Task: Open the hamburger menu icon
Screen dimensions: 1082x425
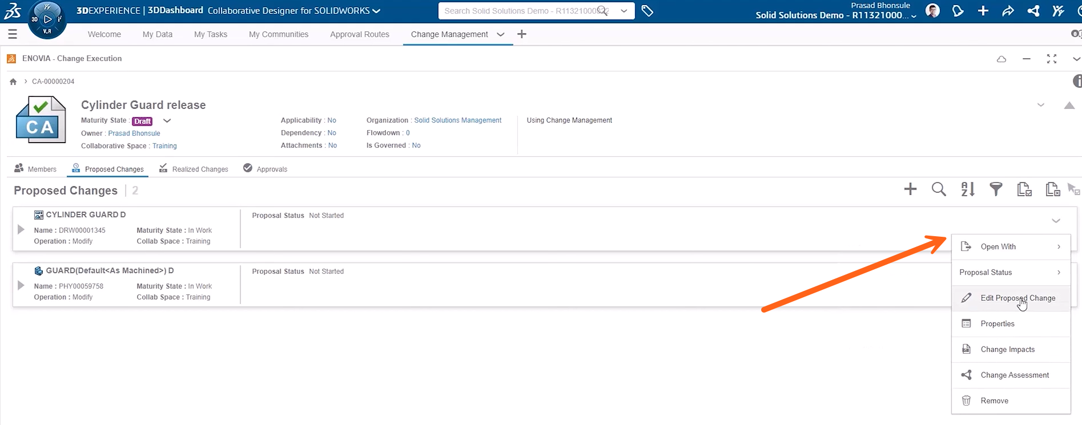Action: pyautogui.click(x=13, y=34)
